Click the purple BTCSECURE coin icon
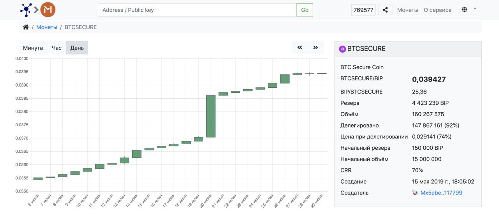The height and width of the screenshot is (214, 499). (342, 49)
